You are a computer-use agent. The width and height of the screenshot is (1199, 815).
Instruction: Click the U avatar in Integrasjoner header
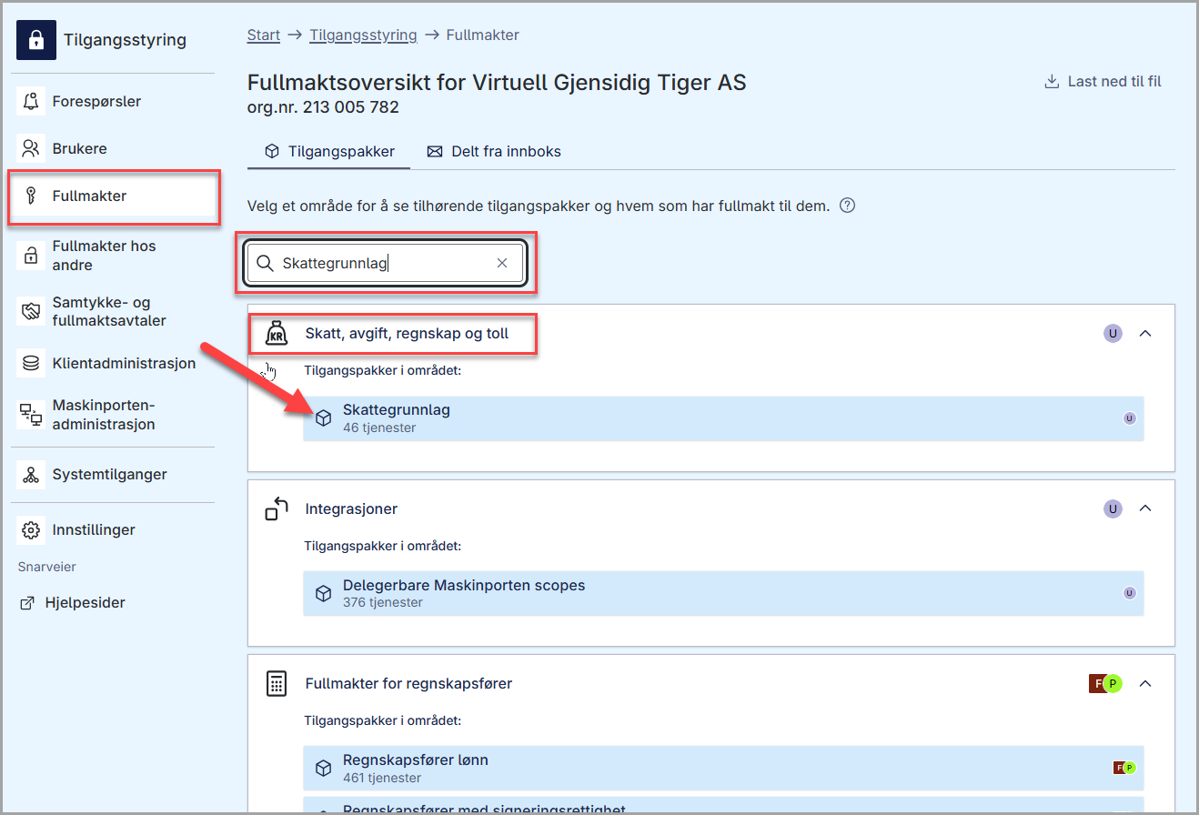[x=1113, y=508]
